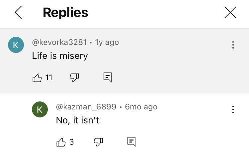Reply to the "No, it isn't" comment
Viewport: 249px width, 154px height.
pos(131,142)
